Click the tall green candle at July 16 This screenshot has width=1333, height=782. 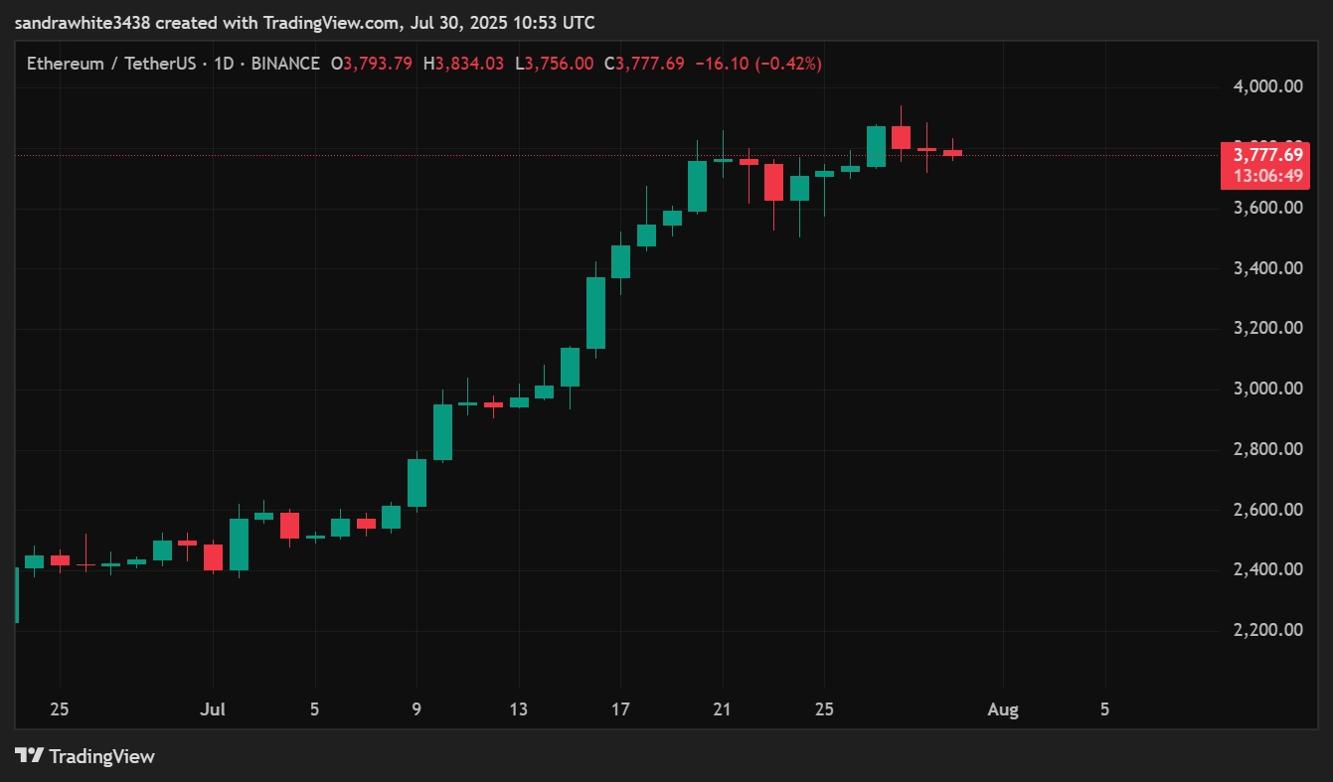(595, 313)
